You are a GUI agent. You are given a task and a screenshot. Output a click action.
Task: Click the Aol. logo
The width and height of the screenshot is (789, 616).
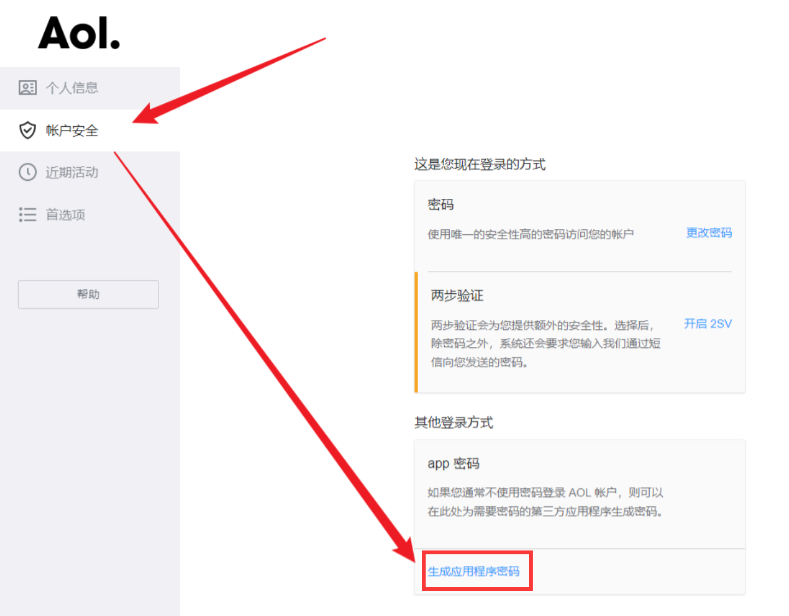79,33
